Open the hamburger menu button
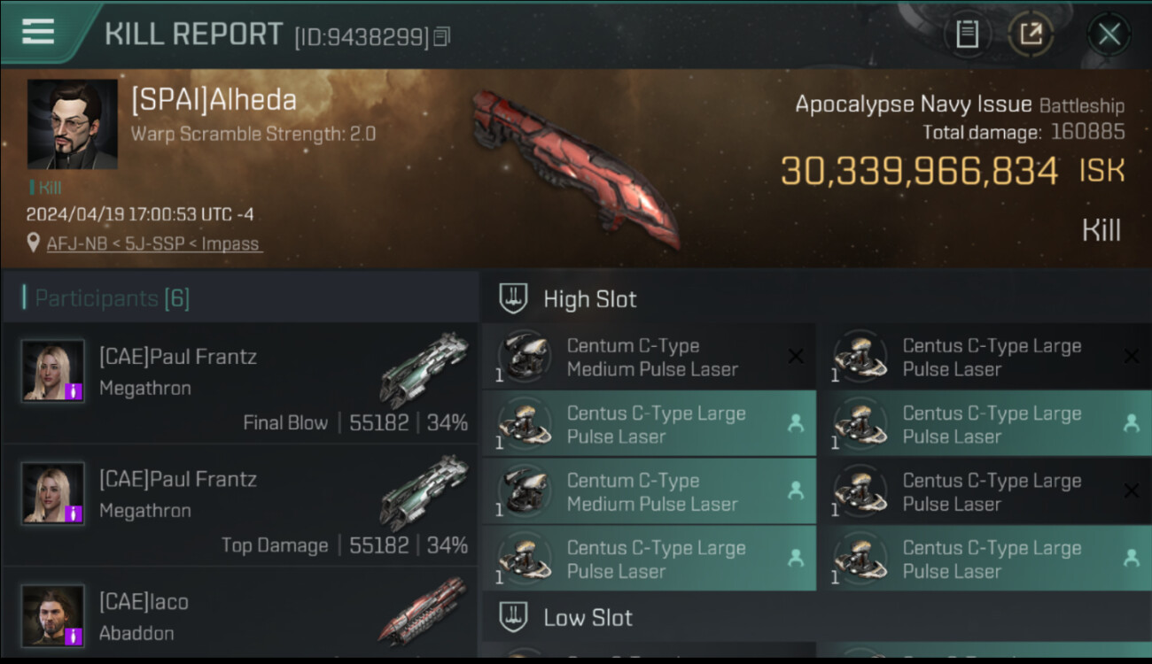Image resolution: width=1152 pixels, height=664 pixels. click(x=38, y=32)
